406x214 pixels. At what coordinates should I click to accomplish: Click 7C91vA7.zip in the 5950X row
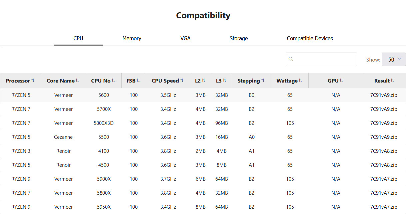pos(384,207)
